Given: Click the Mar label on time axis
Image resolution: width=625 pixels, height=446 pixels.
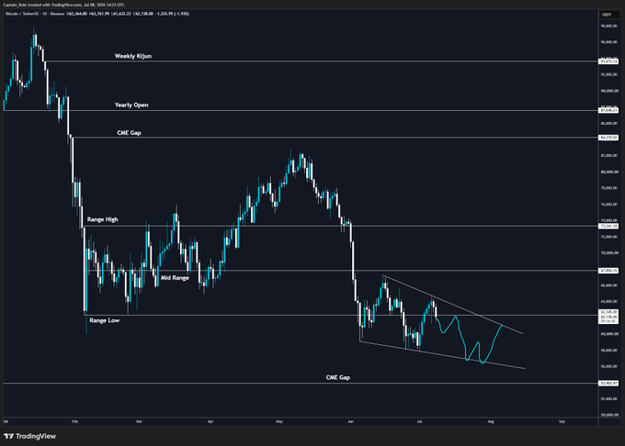Looking at the screenshot, I should pos(139,421).
